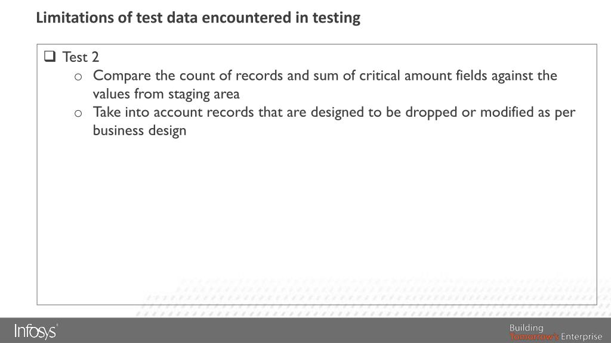Click the text 'business design'
Image resolution: width=611 pixels, height=343 pixels.
140,130
